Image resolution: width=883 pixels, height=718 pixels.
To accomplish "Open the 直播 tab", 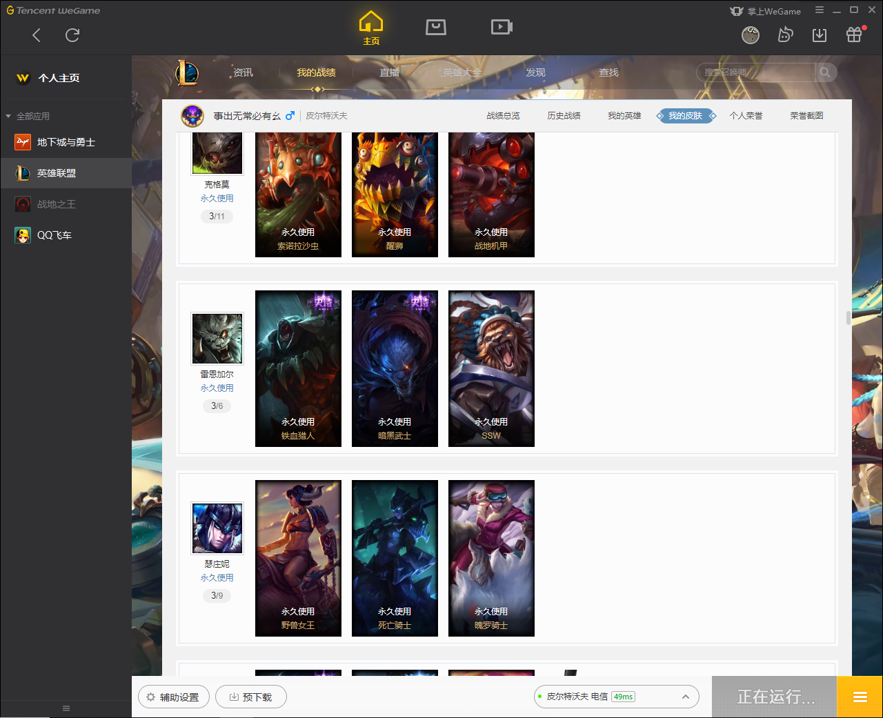I will coord(390,72).
